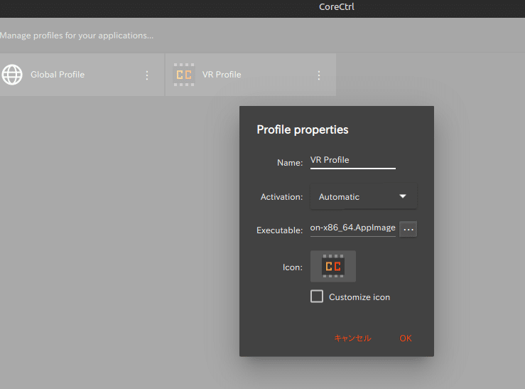Click the profile icon preview in dialog
This screenshot has height=389, width=525.
click(x=332, y=266)
